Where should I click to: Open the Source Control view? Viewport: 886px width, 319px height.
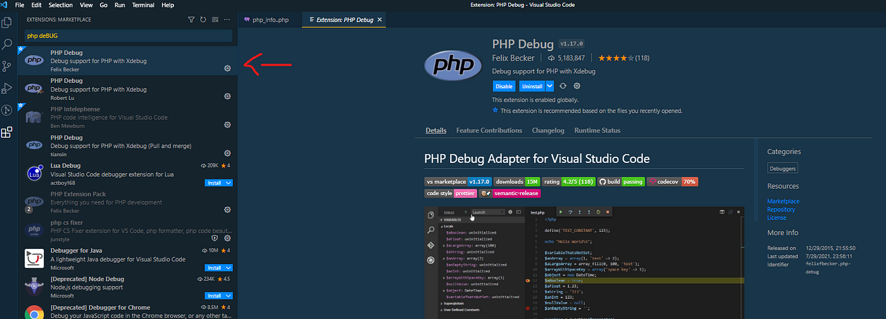click(x=7, y=66)
